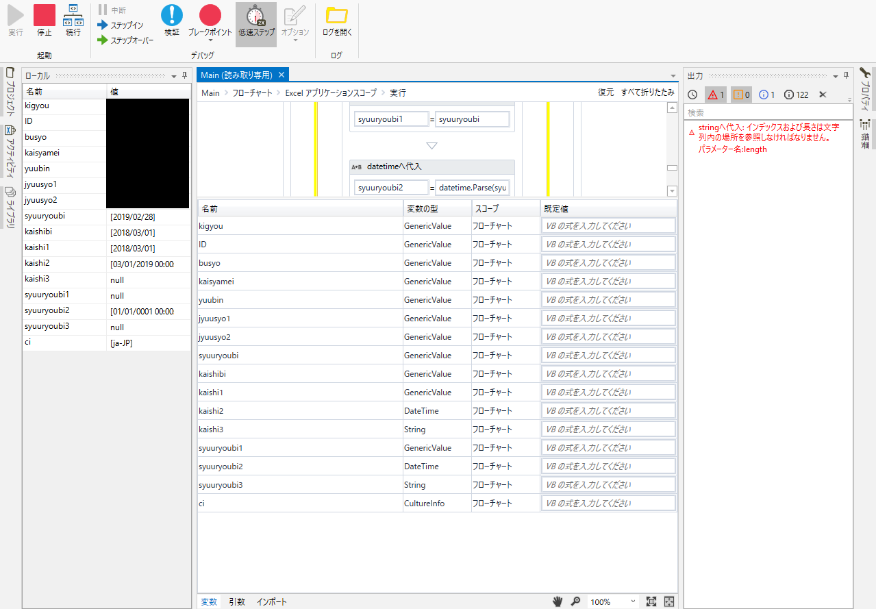Click the fit to screen icon

651,601
